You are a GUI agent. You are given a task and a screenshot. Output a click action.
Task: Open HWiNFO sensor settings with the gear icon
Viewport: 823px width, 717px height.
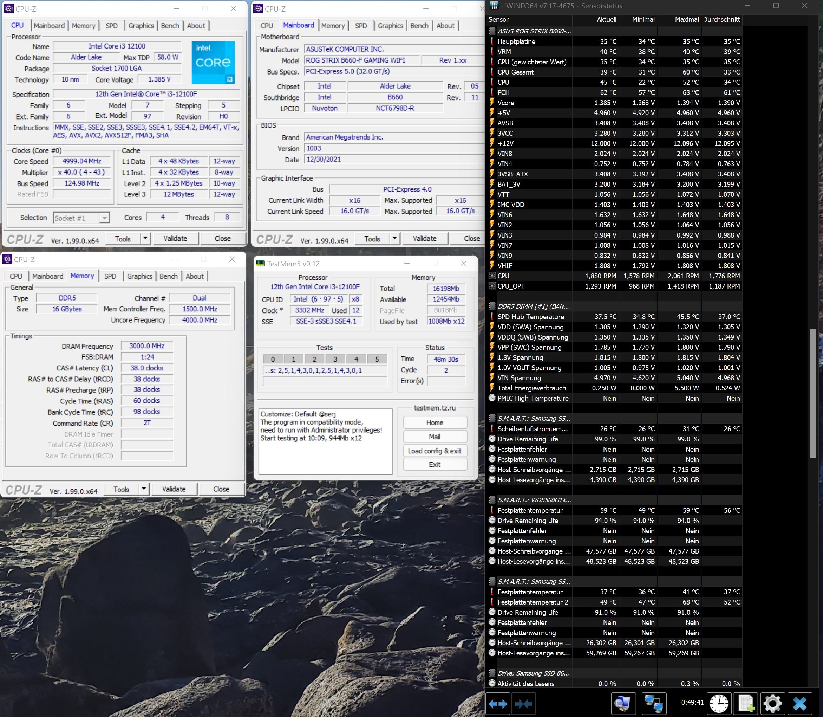[773, 703]
